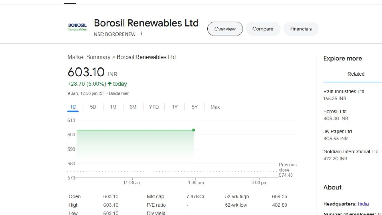This screenshot has width=382, height=215.
Task: Click the 3:00 pm axis label
Action: click(259, 182)
